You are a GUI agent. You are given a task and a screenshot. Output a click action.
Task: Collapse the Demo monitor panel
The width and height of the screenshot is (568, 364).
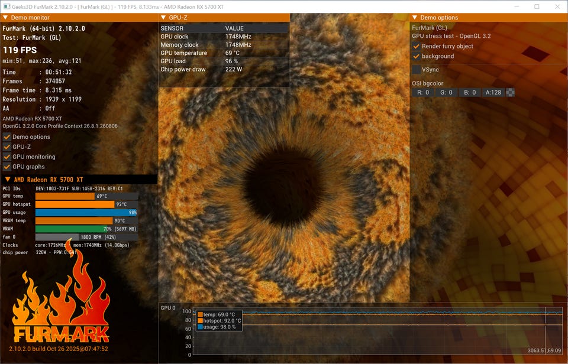click(x=5, y=17)
